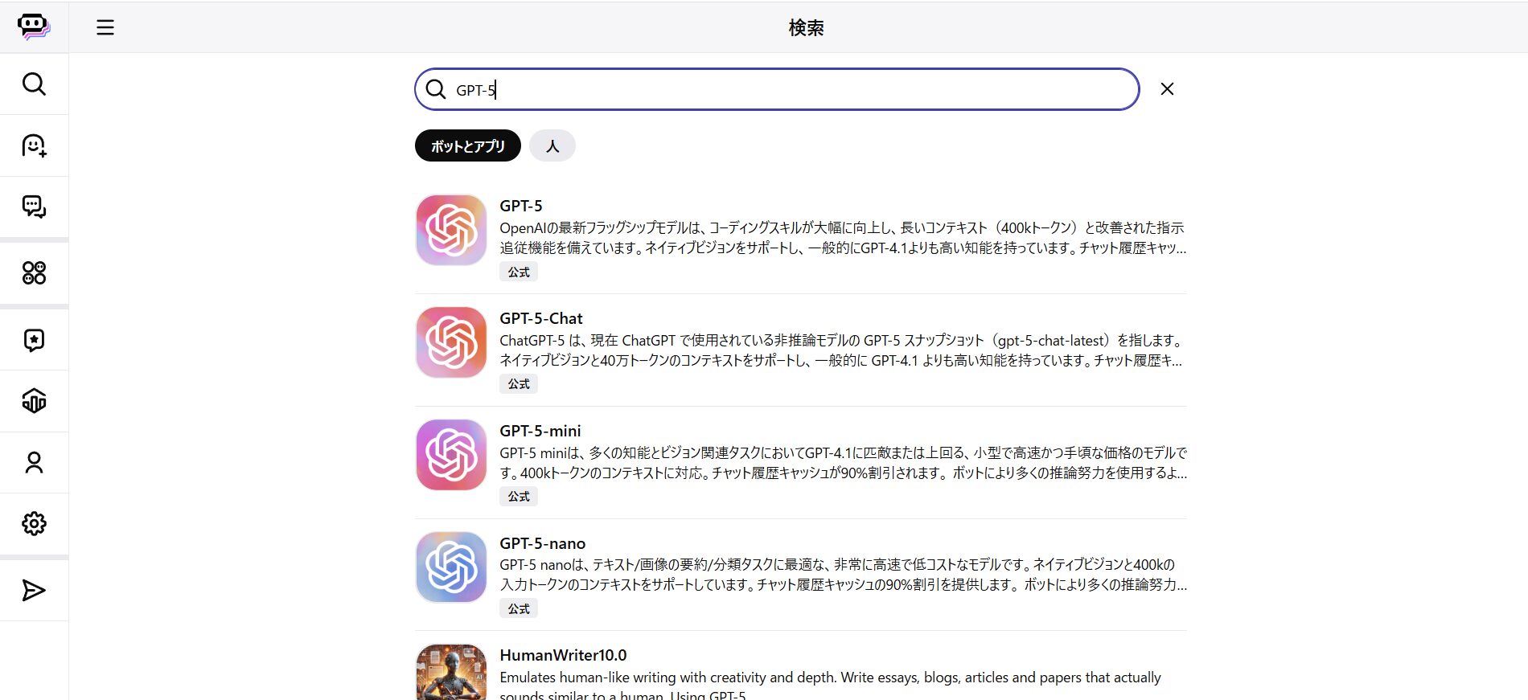Viewport: 1528px width, 700px height.
Task: Select the ボットとアプリ tab
Action: point(467,146)
